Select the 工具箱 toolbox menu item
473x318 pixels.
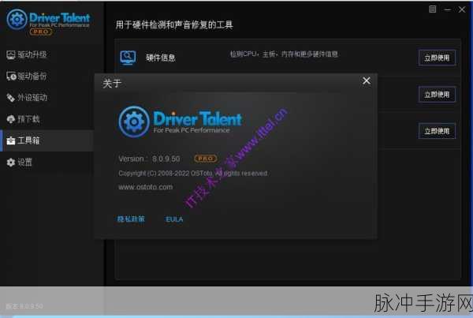[47, 140]
